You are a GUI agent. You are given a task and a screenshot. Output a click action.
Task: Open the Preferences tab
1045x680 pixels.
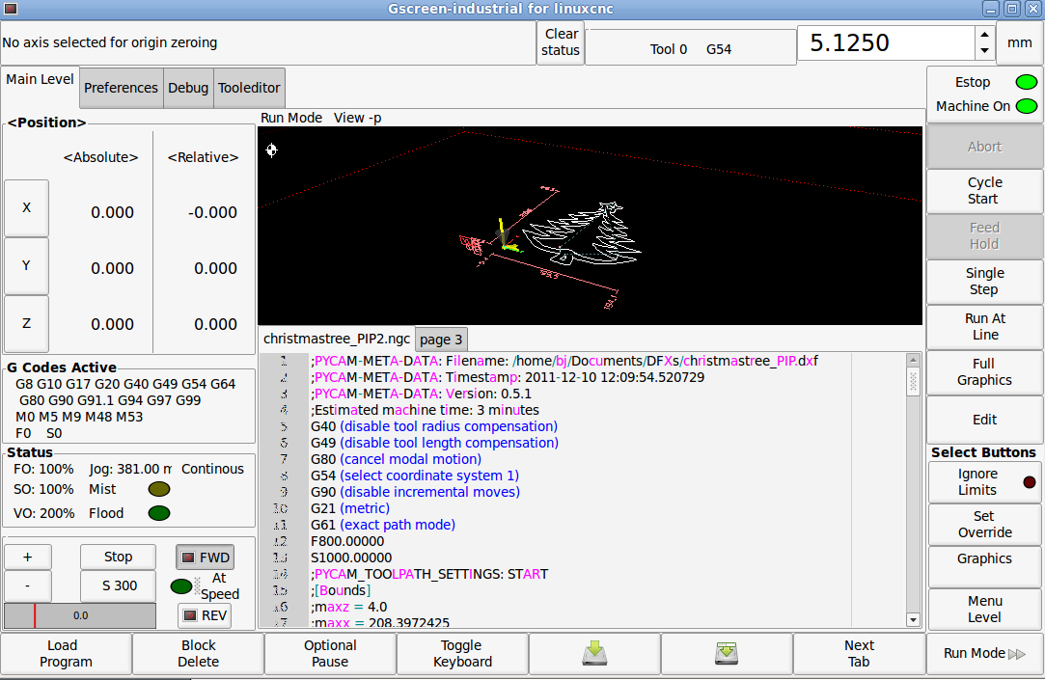[121, 88]
